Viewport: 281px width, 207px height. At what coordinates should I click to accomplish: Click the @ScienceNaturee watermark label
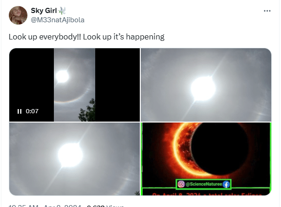(204, 184)
